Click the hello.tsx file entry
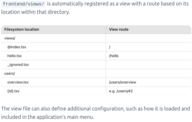Image resolution: width=192 pixels, height=122 pixels. coord(14,56)
